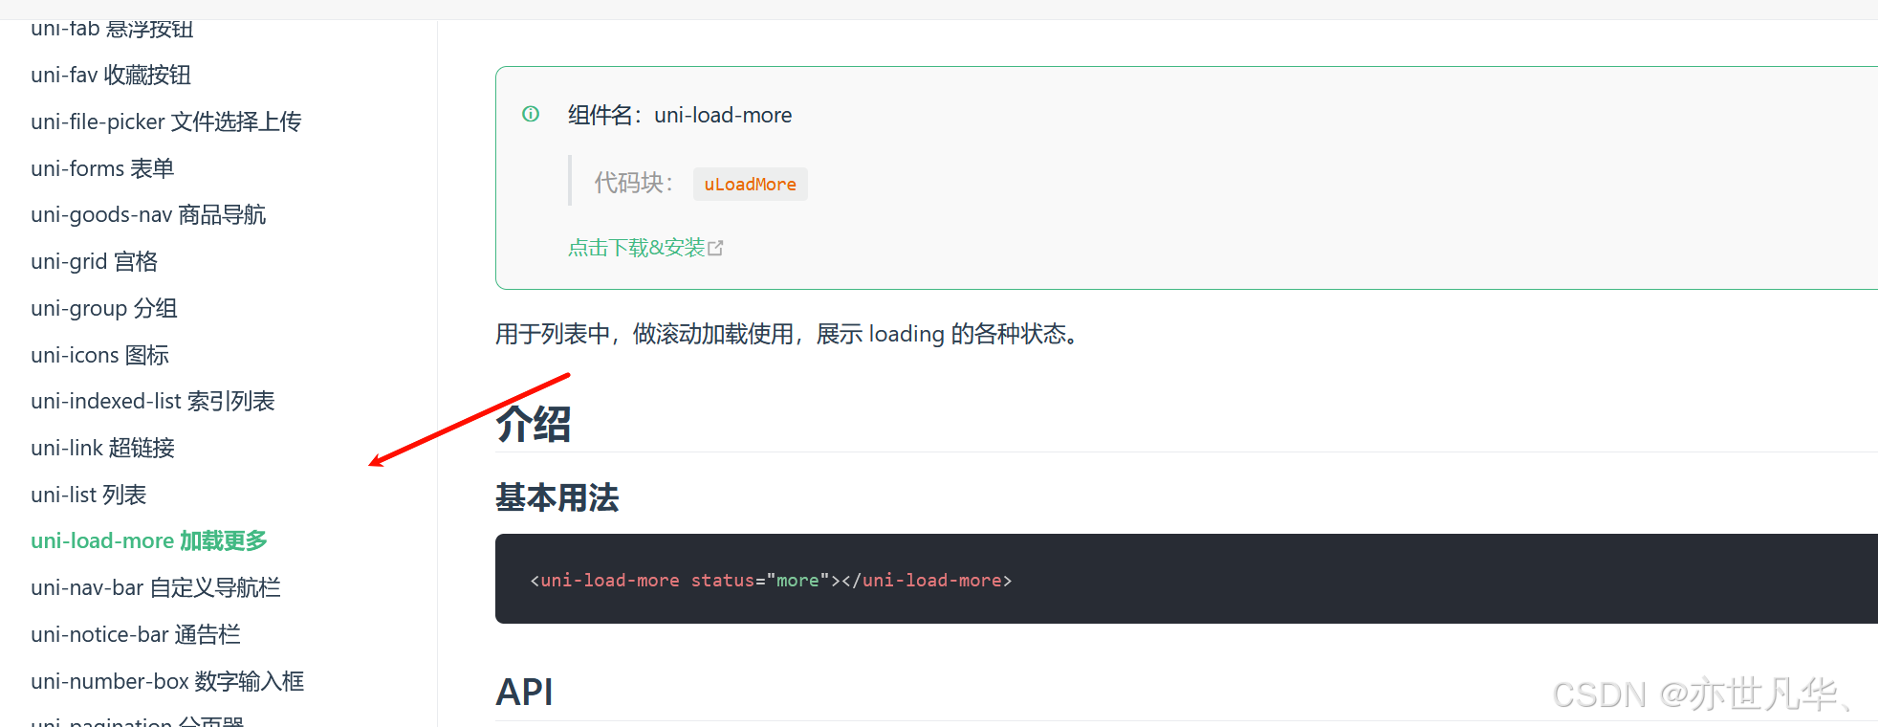1878x727 pixels.
Task: Click the description line about loading 的各种状态
Action: [x=790, y=334]
